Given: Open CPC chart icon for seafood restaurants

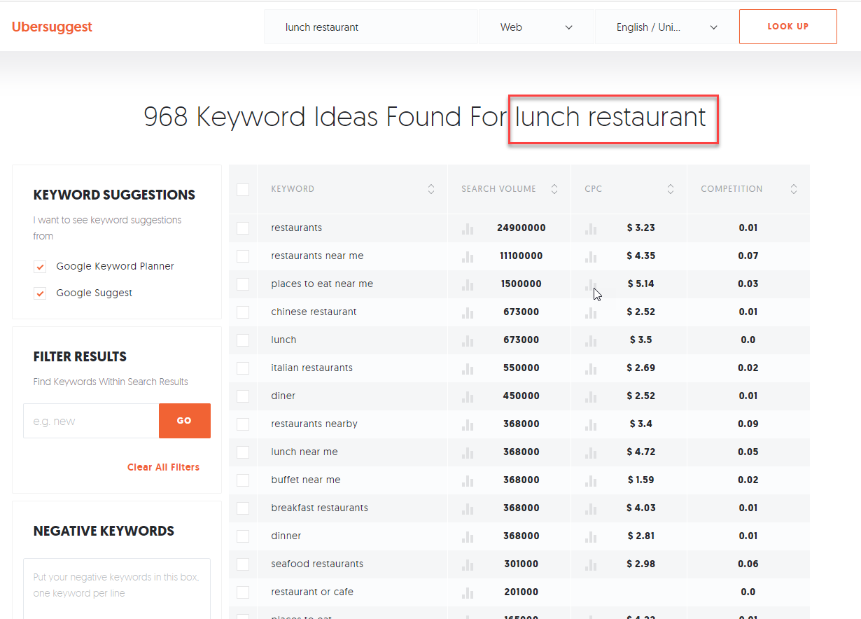Looking at the screenshot, I should click(591, 564).
